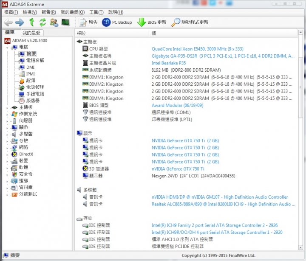The image size is (306, 261).
Task: Click the Back navigation arrow
Action: coord(8,22)
